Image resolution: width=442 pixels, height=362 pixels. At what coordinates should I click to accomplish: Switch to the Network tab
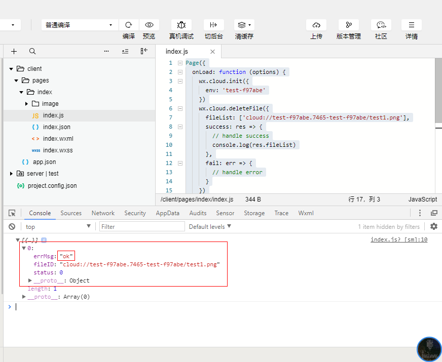(x=103, y=213)
